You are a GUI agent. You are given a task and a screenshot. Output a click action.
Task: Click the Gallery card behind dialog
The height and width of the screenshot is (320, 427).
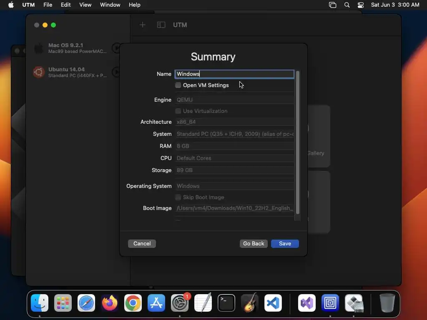coord(319,136)
